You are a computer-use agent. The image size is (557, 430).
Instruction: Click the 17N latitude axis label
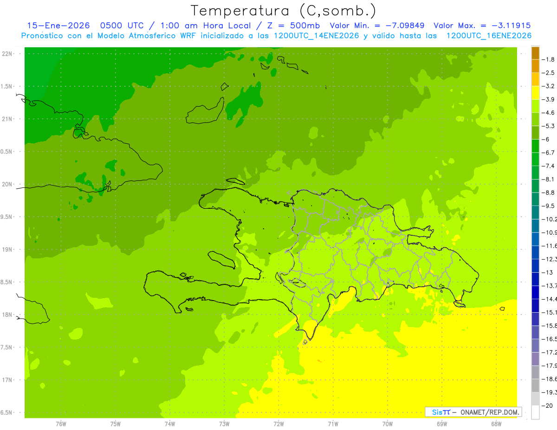pos(8,380)
